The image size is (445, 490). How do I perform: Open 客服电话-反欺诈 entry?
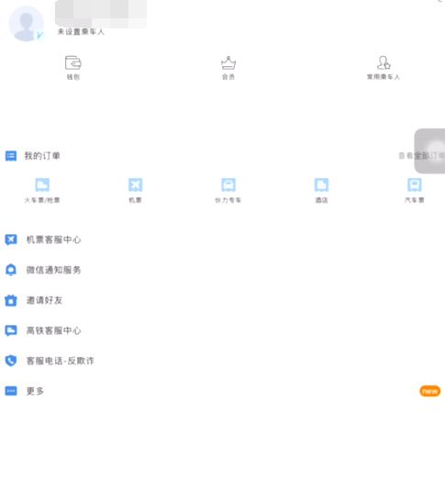pos(222,361)
